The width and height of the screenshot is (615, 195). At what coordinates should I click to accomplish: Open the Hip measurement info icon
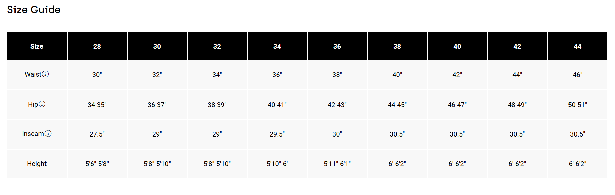[x=42, y=104]
